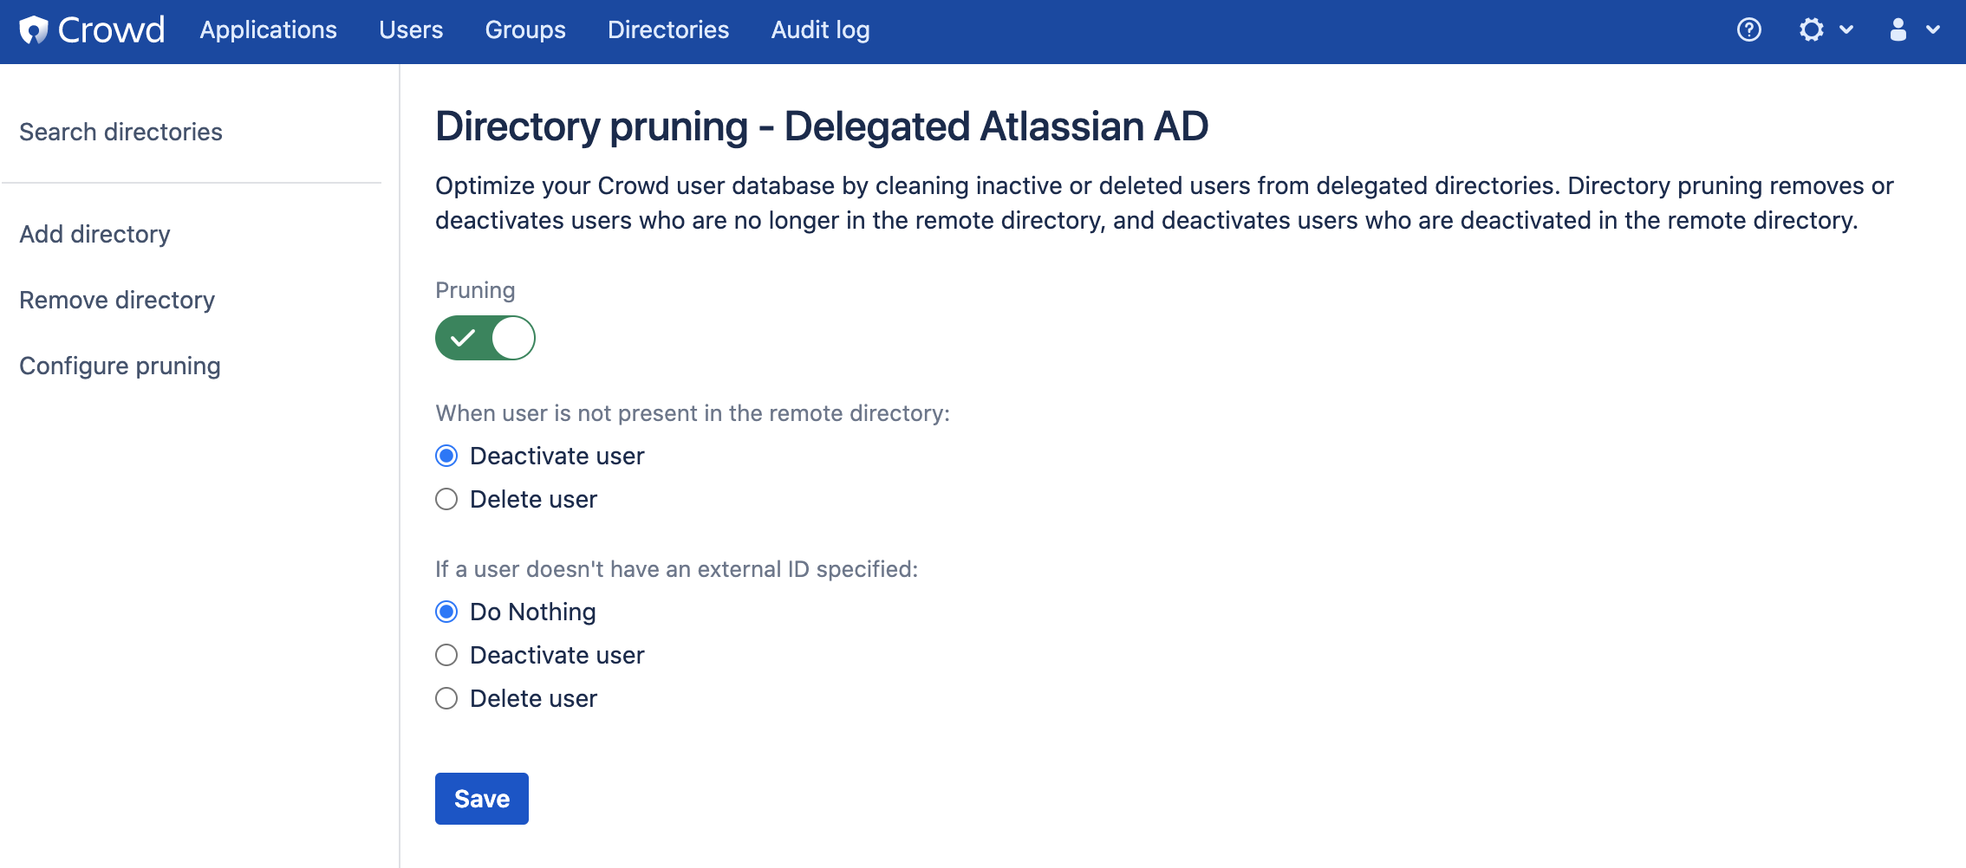Select Delete user for missing remote users
This screenshot has width=1966, height=868.
[446, 499]
